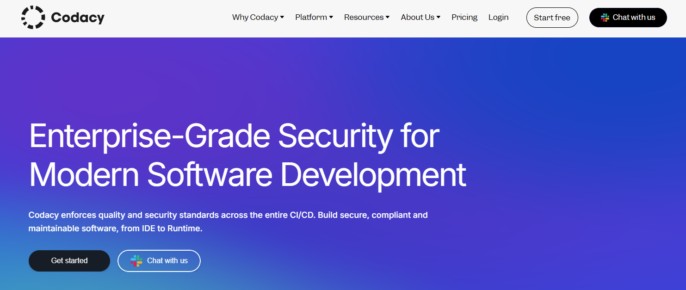Screen dimensions: 686x290
Task: Open the Platform menu
Action: [x=314, y=17]
